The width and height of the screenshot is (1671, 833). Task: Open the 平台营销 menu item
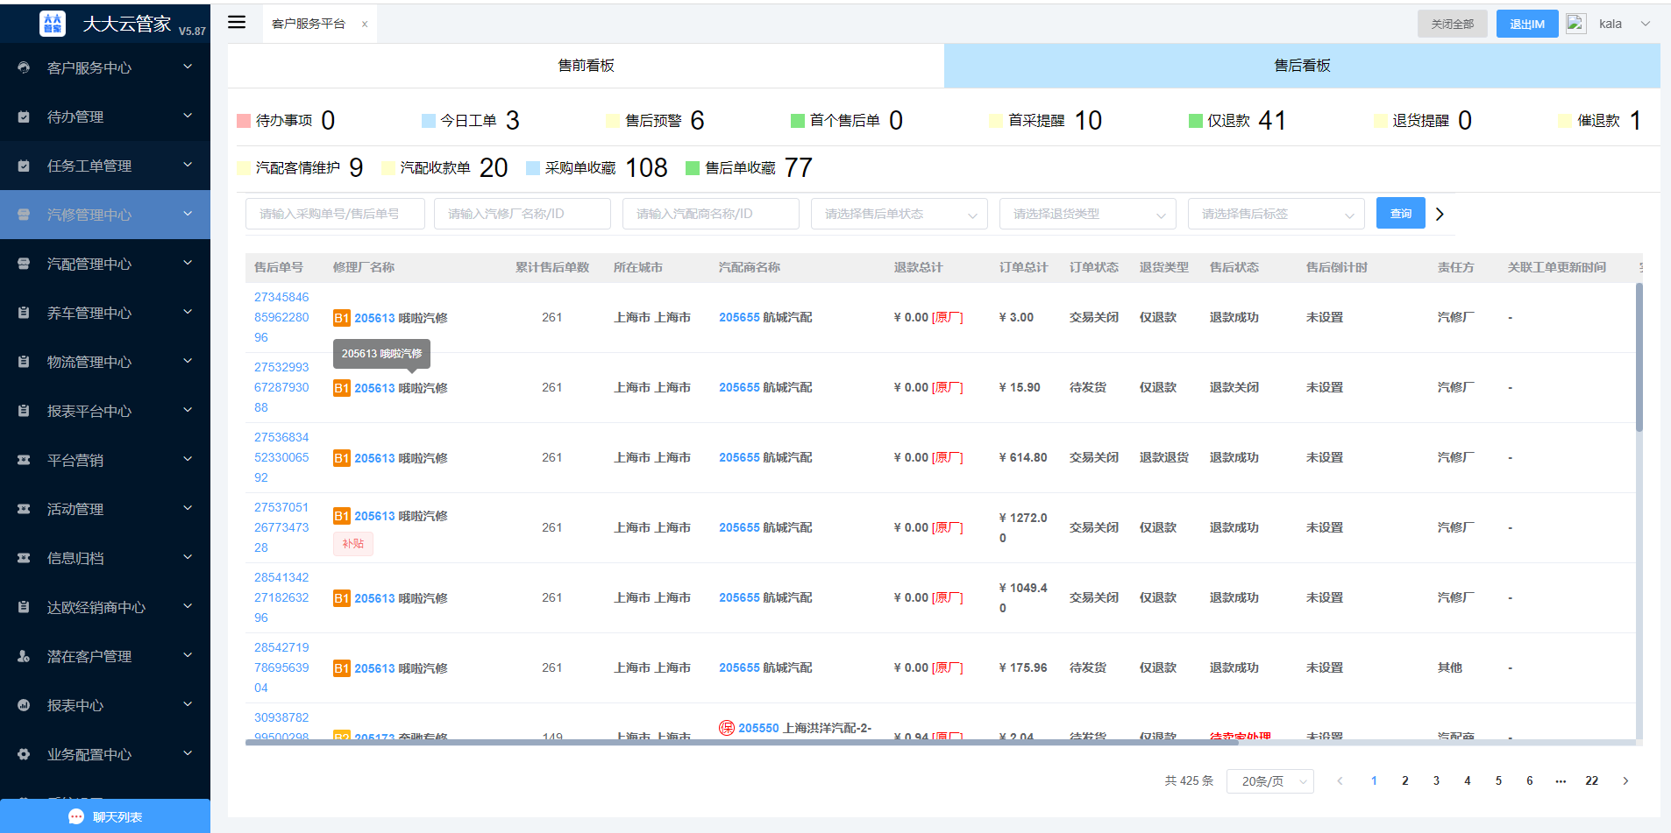[105, 460]
